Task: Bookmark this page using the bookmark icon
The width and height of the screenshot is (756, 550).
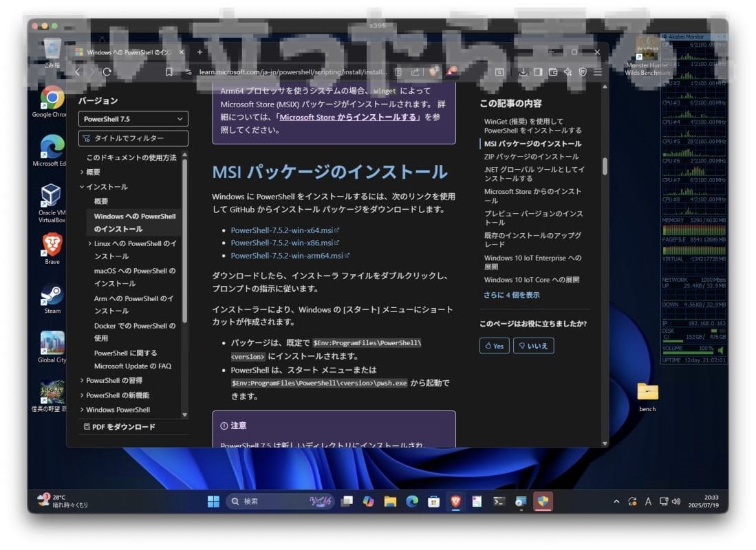Action: [169, 71]
